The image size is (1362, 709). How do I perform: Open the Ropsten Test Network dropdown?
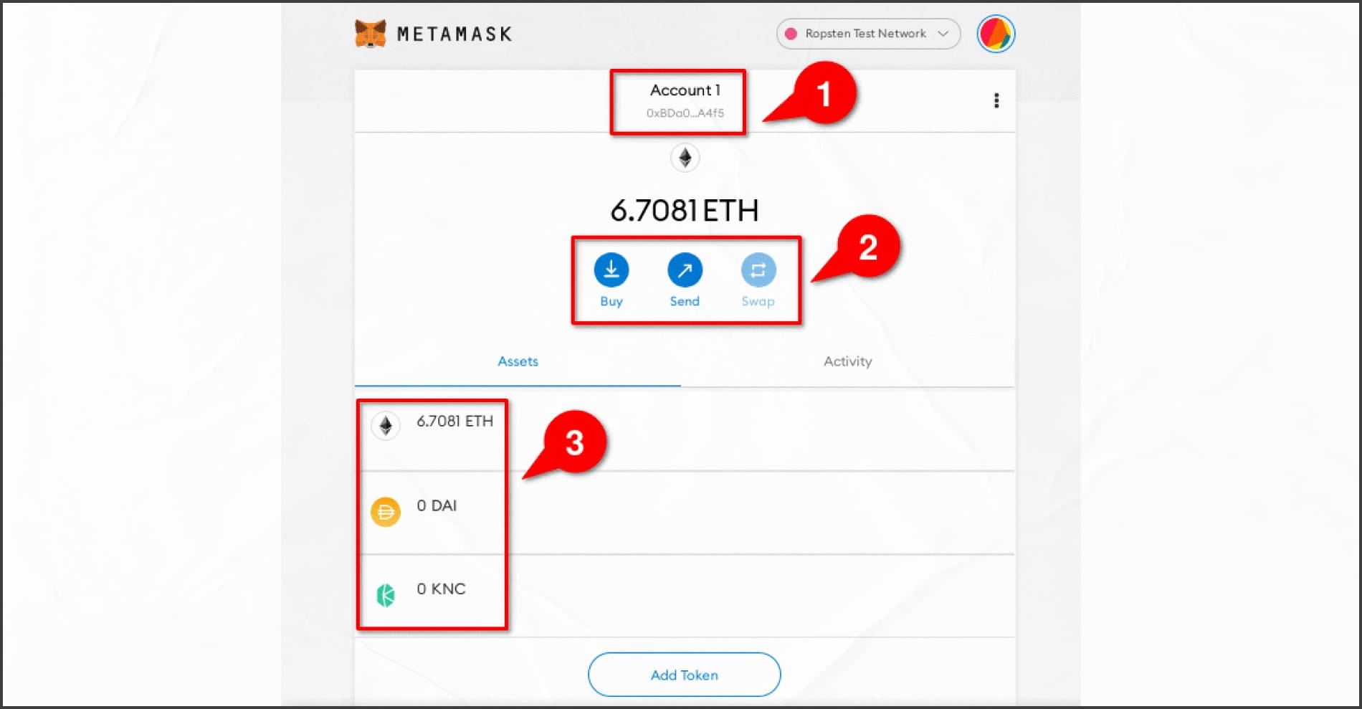(868, 34)
